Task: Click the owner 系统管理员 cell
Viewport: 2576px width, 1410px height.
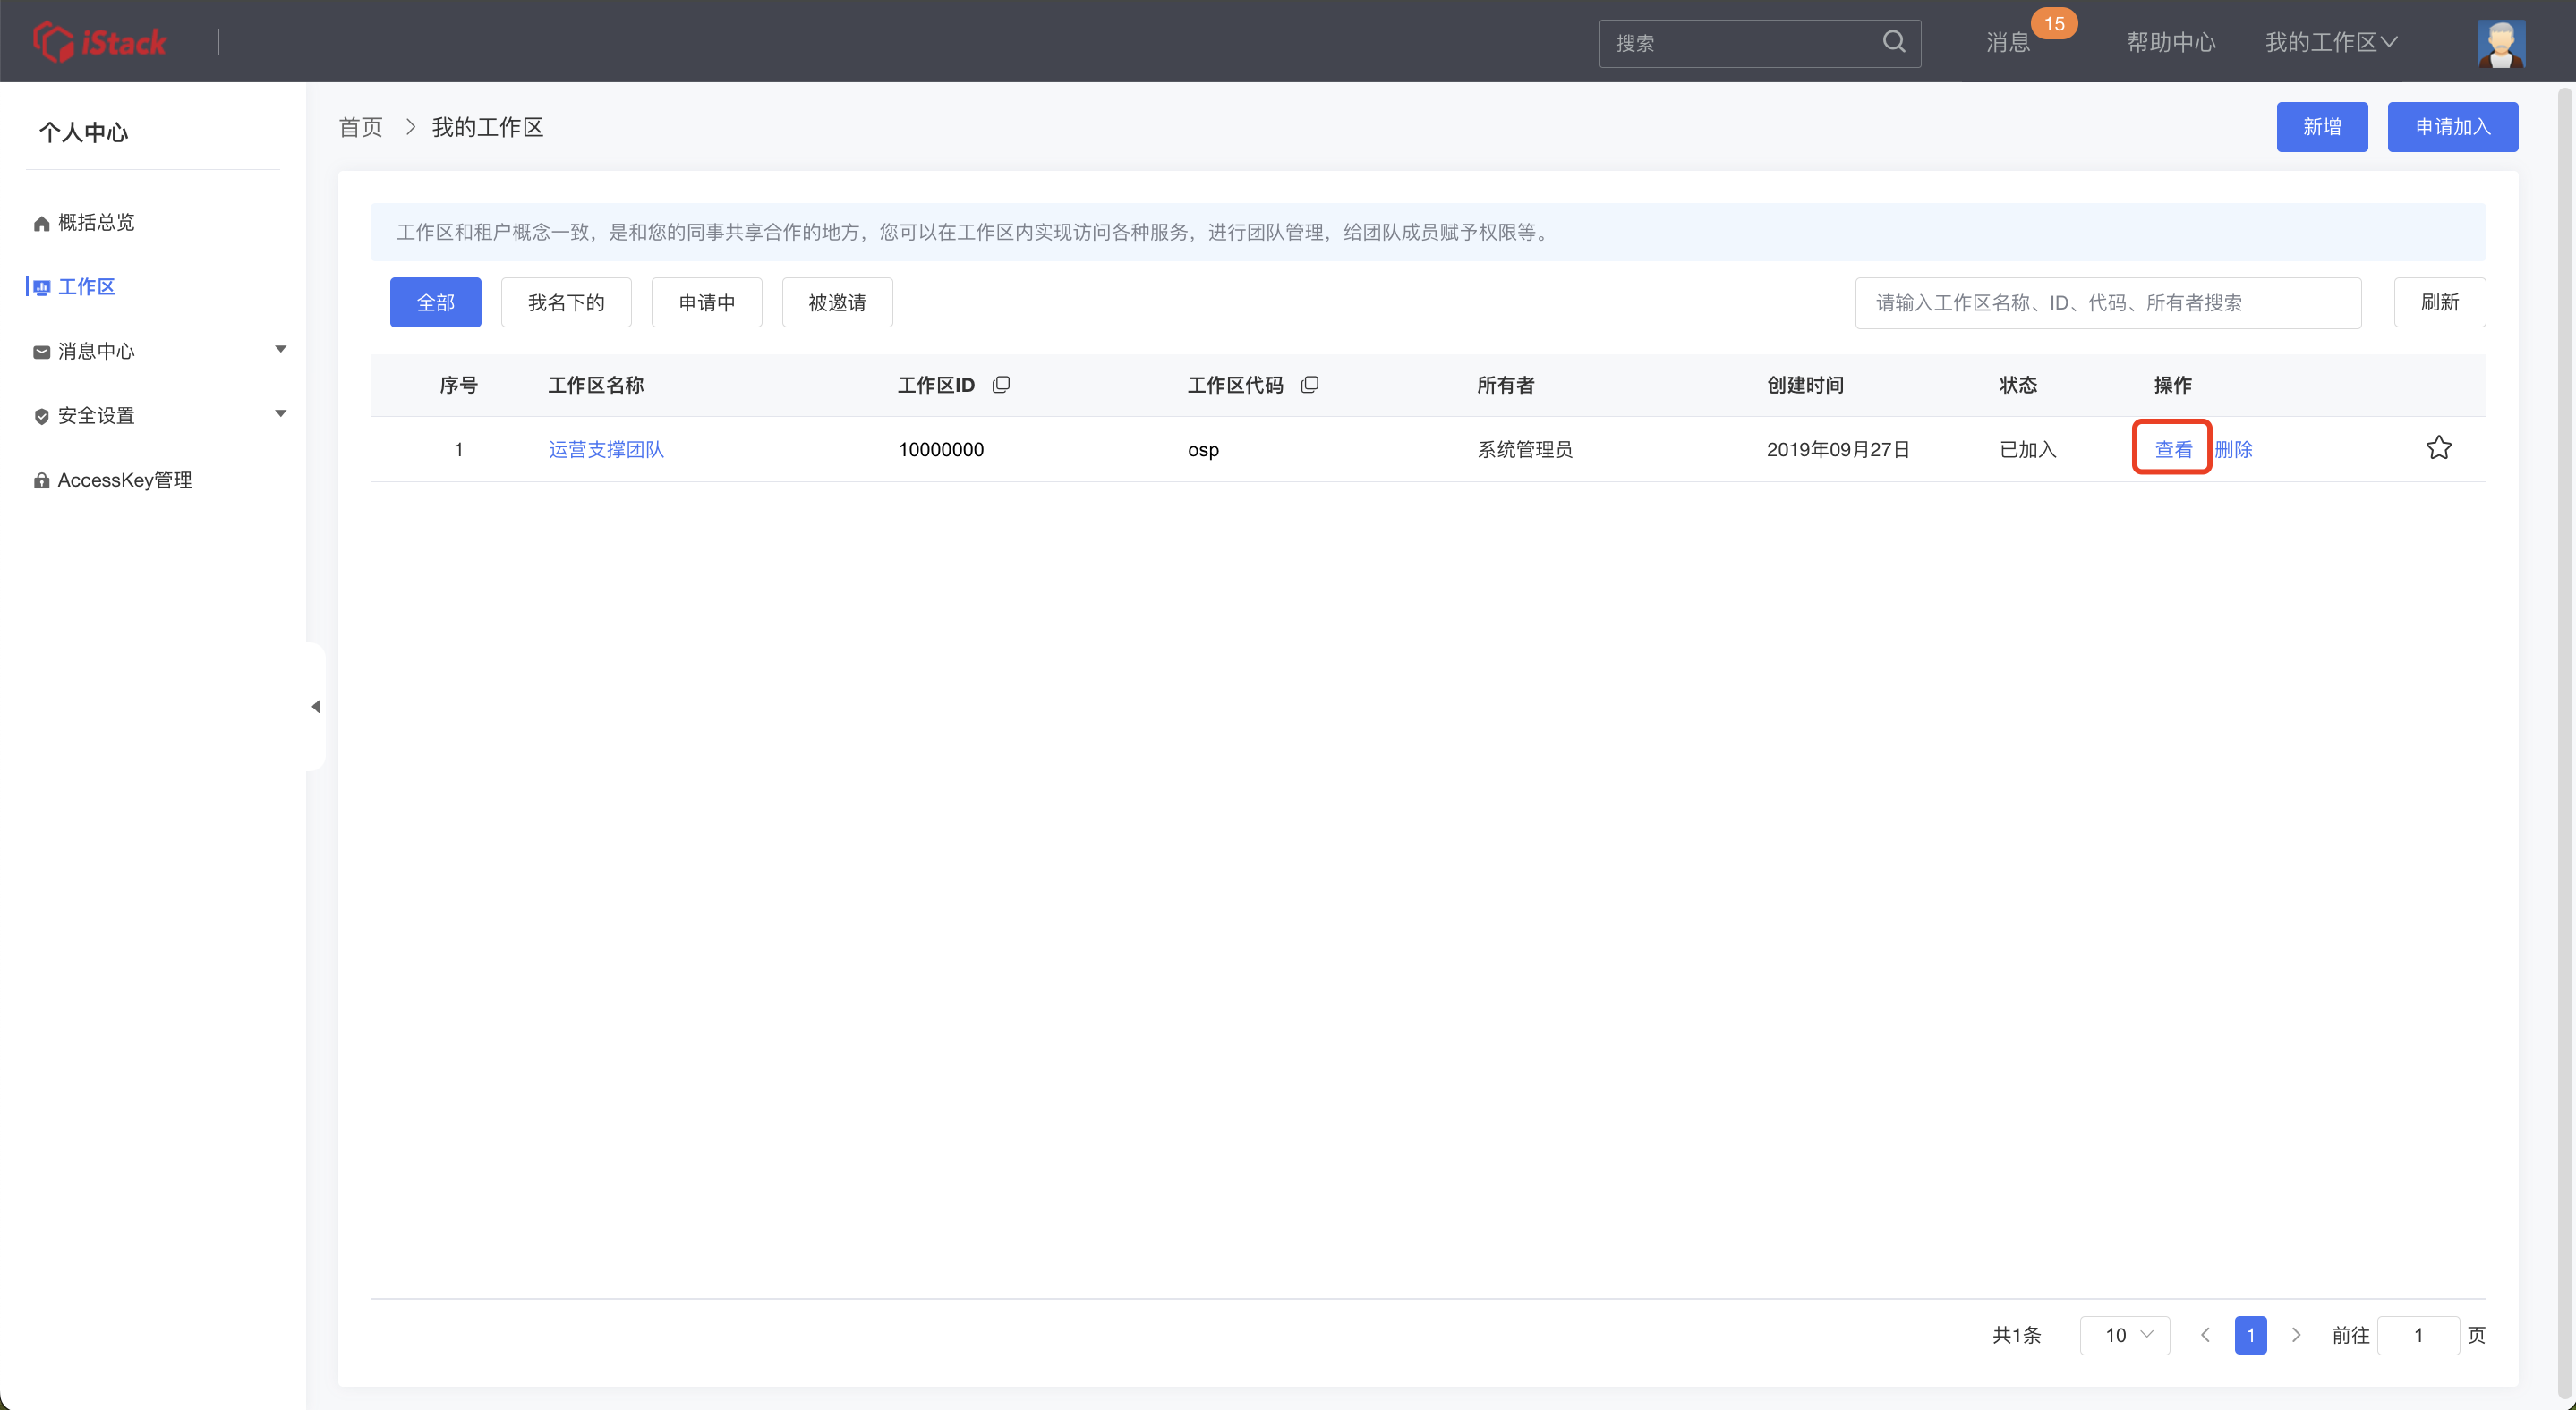Action: (x=1524, y=450)
